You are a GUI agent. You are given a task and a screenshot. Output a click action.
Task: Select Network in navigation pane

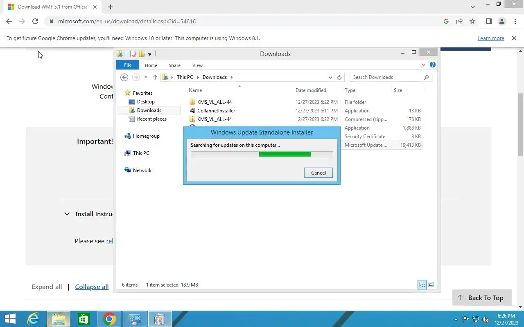point(142,170)
